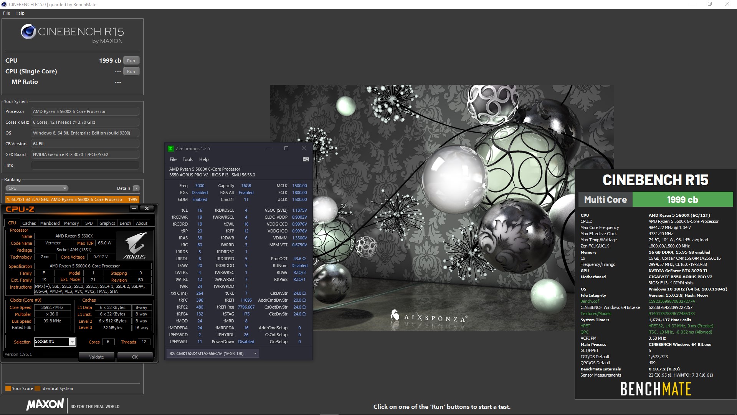The height and width of the screenshot is (415, 737).
Task: Select the 6C/12T Ryzen 5600X ranking entry
Action: click(72, 199)
